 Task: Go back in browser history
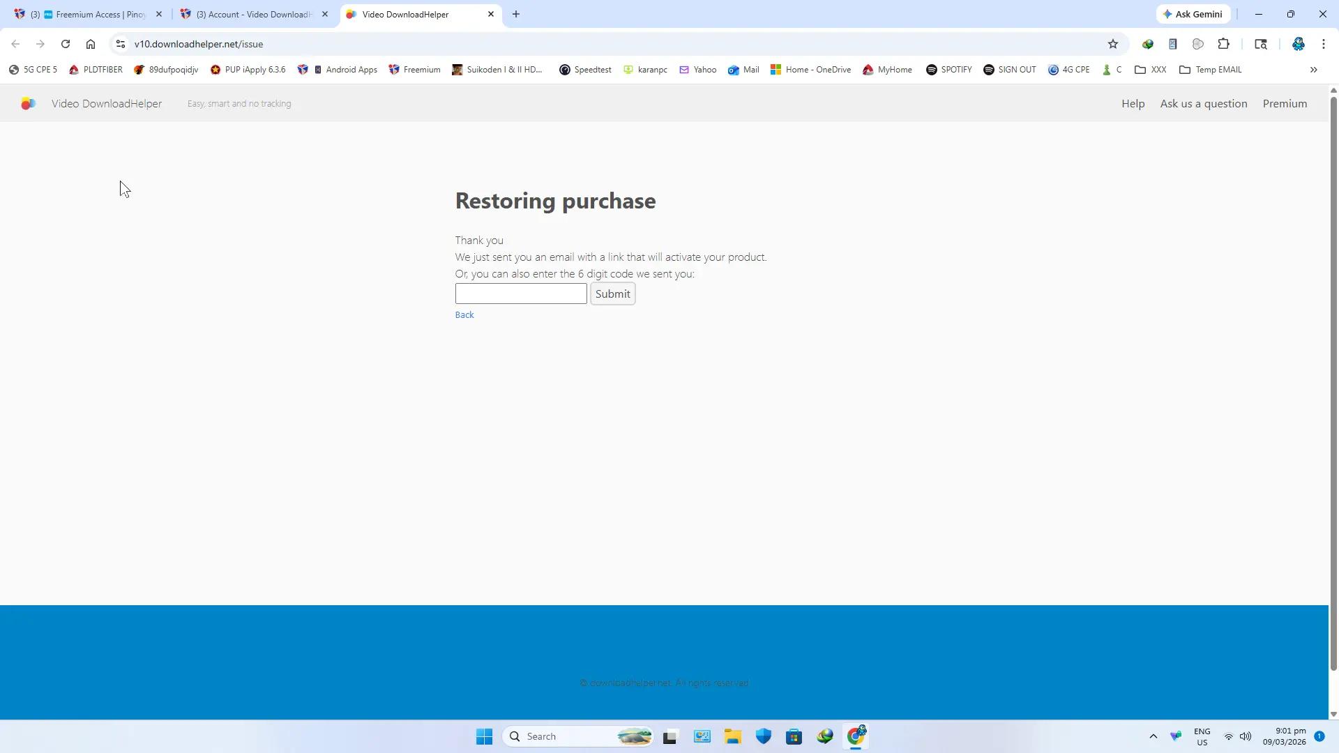coord(15,44)
